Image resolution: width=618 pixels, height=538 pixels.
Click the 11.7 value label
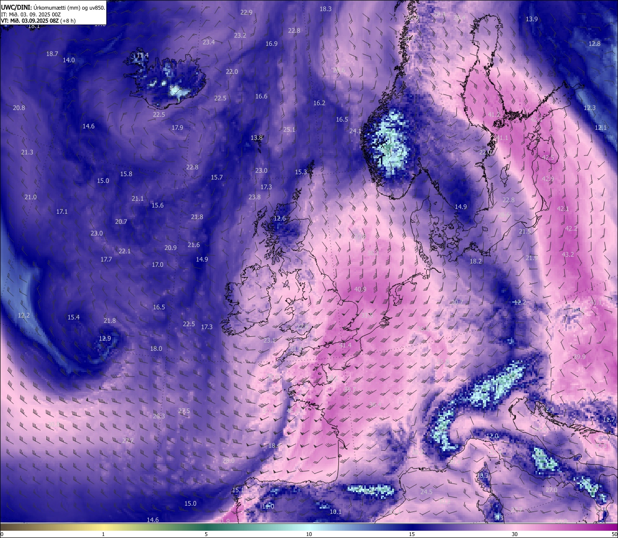609,419
